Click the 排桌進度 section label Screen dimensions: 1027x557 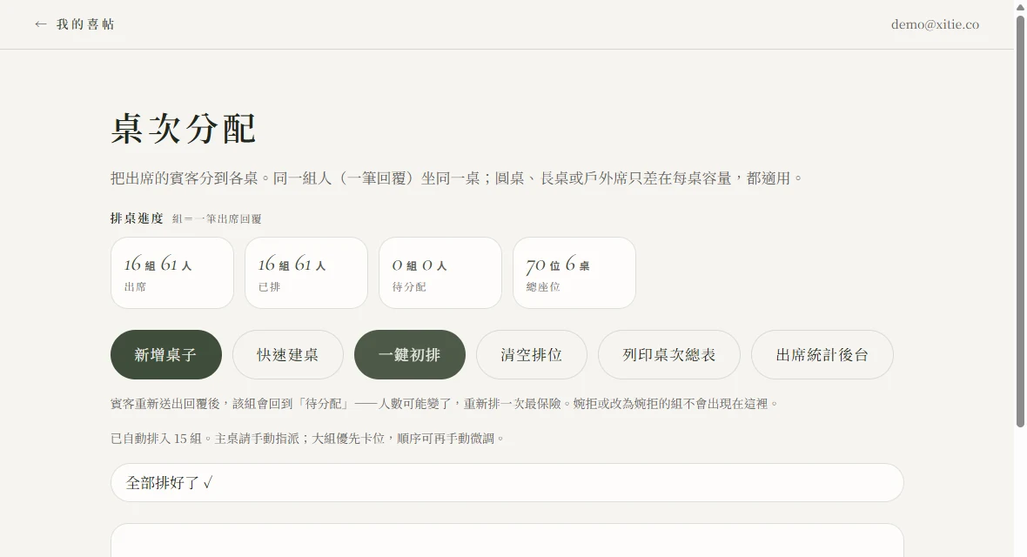pos(137,218)
